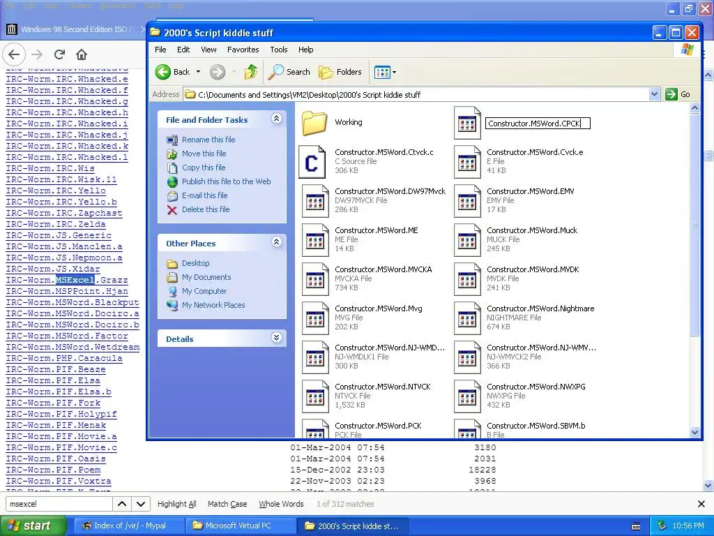This screenshot has width=714, height=536.
Task: Click the Explorer address path field
Action: [416, 94]
